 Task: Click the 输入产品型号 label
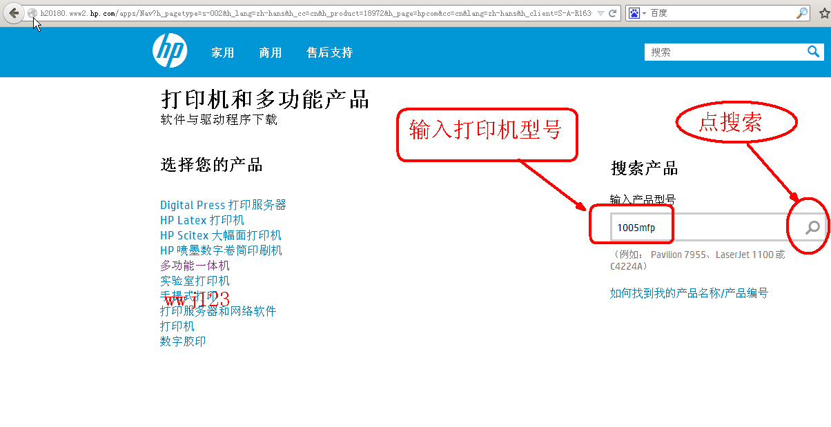click(643, 199)
